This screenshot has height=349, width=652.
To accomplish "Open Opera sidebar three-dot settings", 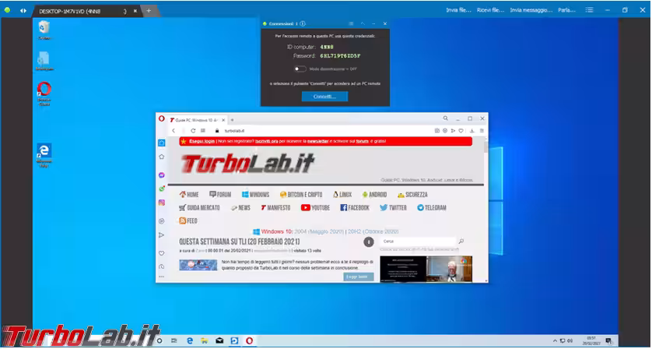I will click(x=162, y=277).
